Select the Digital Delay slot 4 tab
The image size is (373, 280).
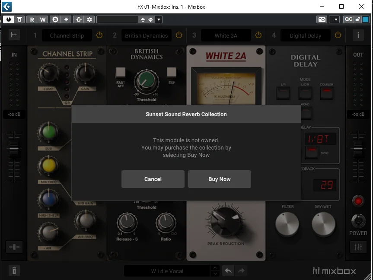click(306, 36)
